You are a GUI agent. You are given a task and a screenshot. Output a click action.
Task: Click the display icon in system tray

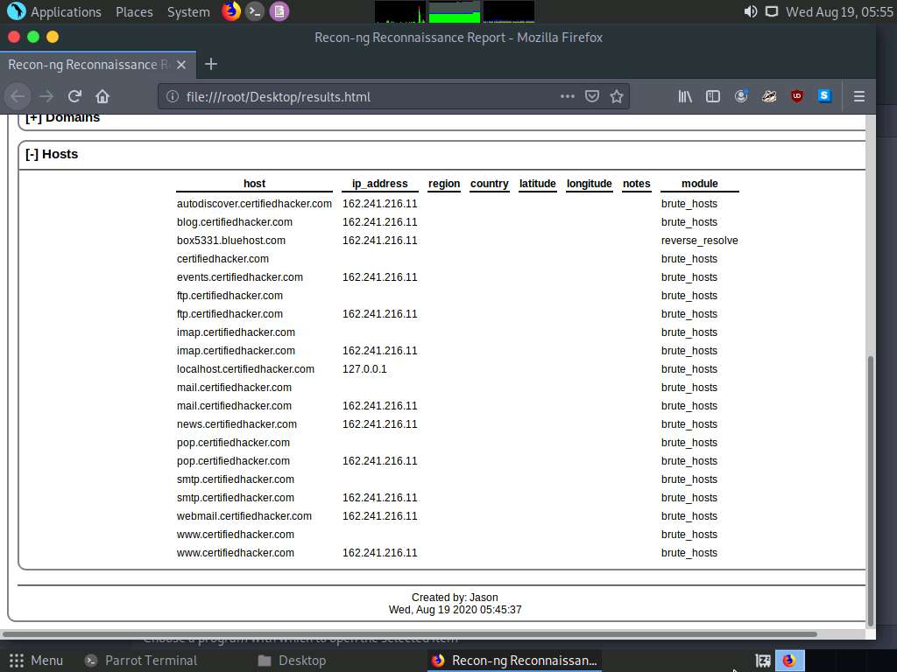click(x=772, y=11)
